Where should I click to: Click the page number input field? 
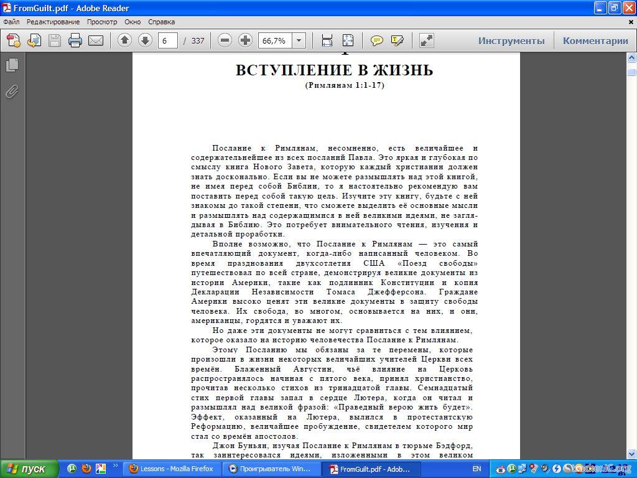point(167,41)
